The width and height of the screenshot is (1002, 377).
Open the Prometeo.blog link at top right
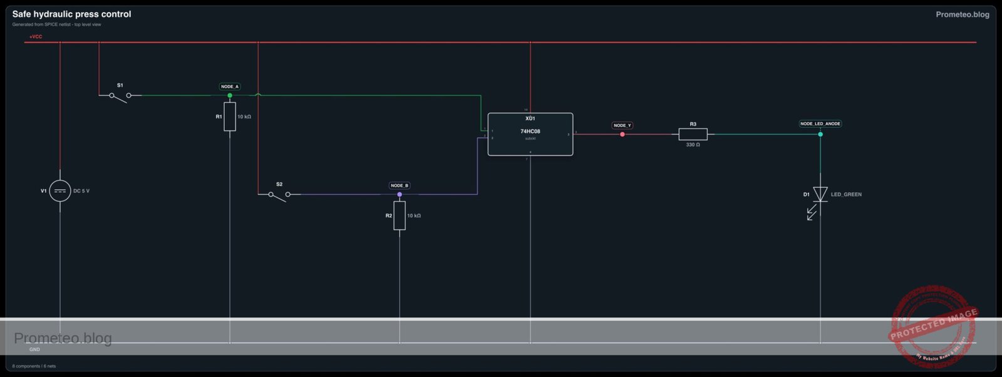pos(963,14)
